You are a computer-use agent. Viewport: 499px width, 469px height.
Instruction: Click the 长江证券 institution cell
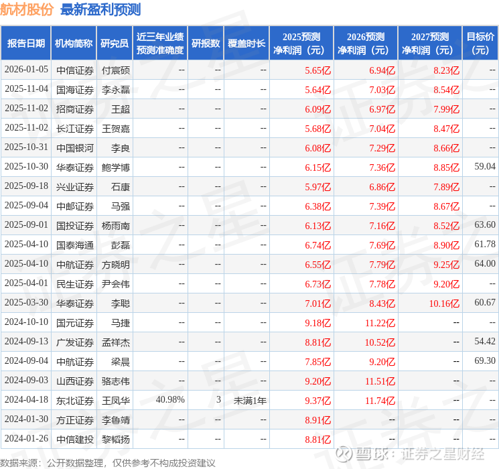point(75,129)
